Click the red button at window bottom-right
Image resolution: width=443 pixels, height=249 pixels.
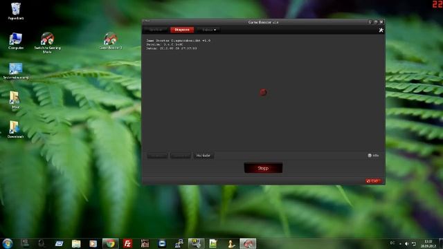[373, 181]
